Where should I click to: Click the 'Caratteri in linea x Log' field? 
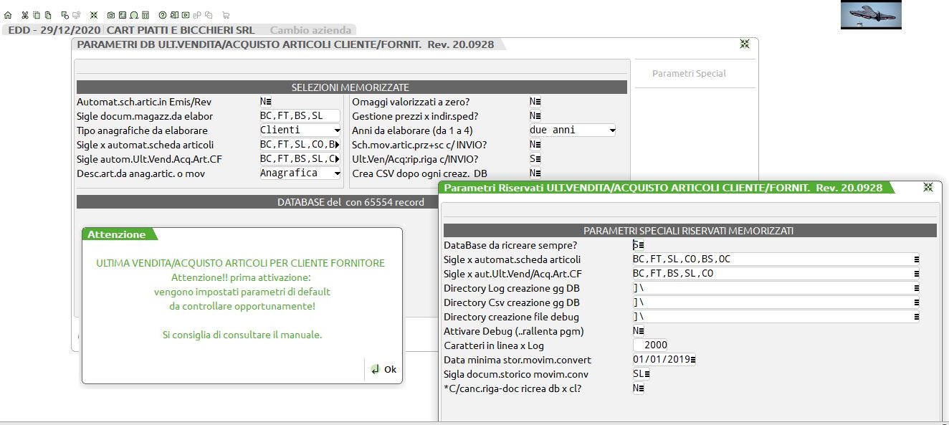click(651, 345)
